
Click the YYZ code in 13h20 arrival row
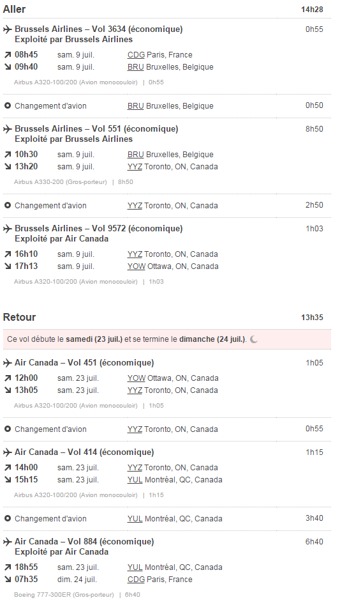point(135,167)
